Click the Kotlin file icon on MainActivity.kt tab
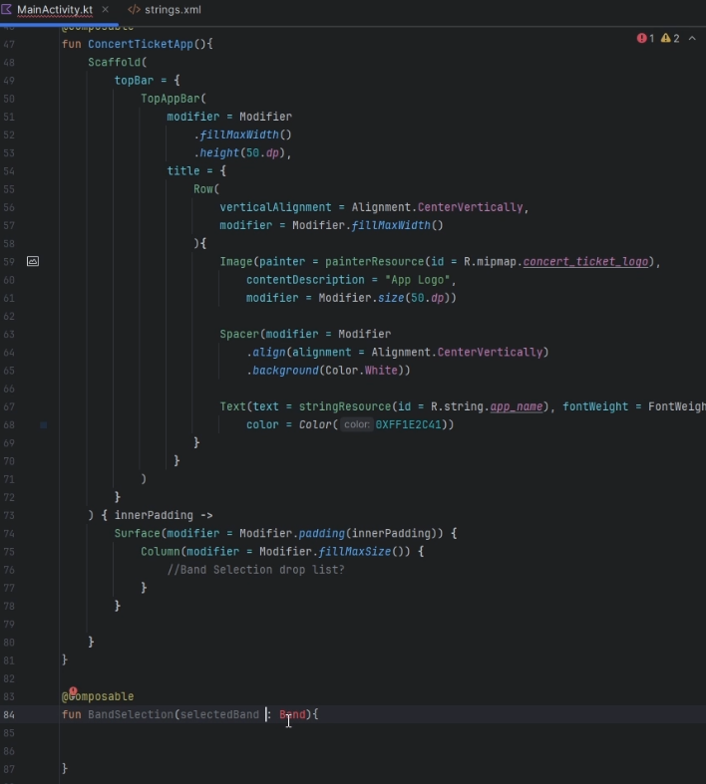706x784 pixels. [x=7, y=9]
